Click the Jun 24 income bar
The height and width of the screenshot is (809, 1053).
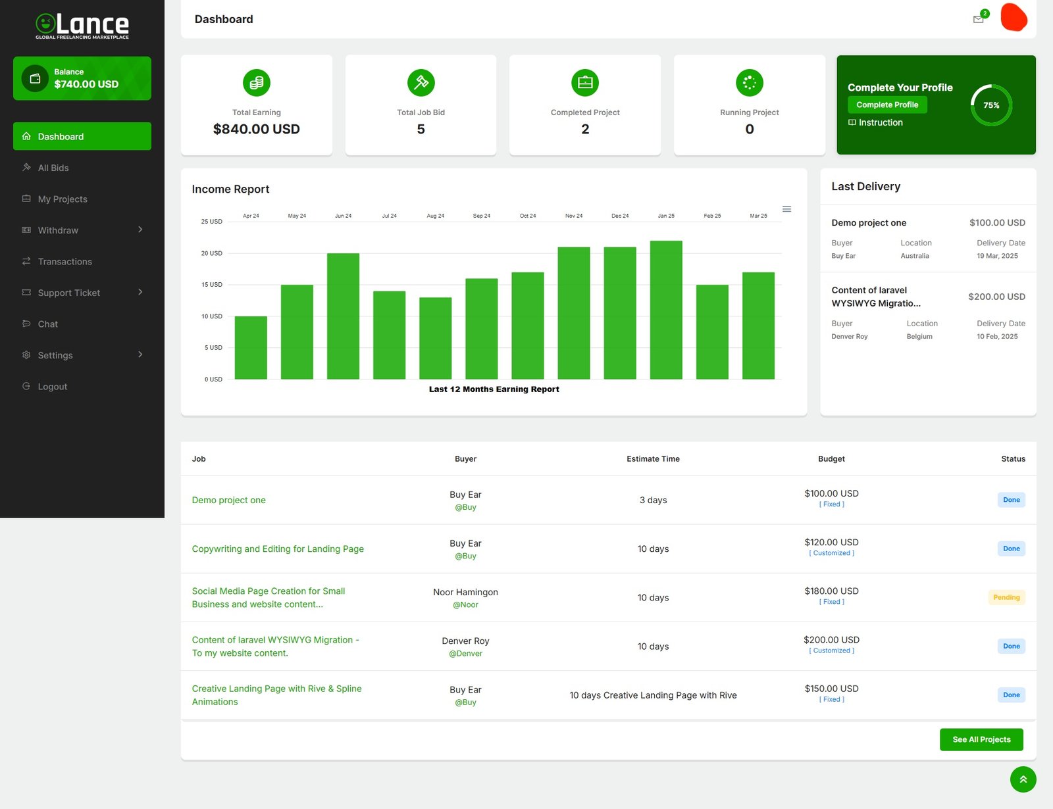point(343,316)
